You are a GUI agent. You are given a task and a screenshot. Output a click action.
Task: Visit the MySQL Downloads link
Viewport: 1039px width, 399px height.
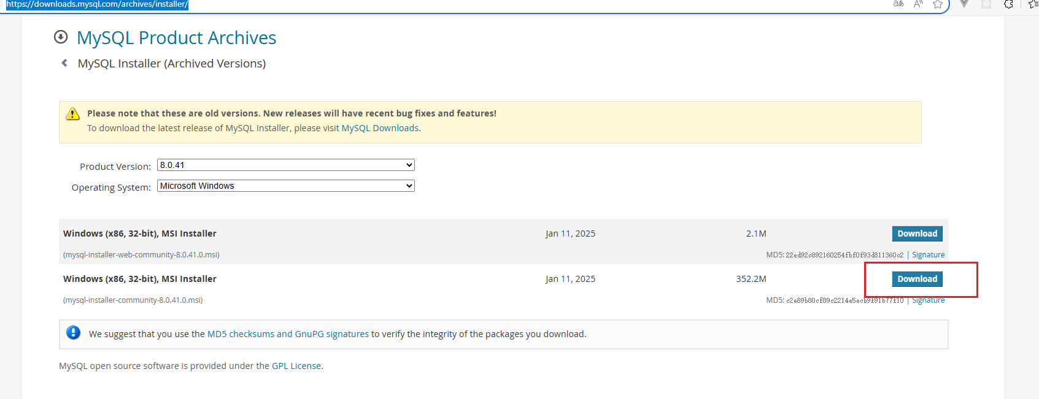point(380,128)
